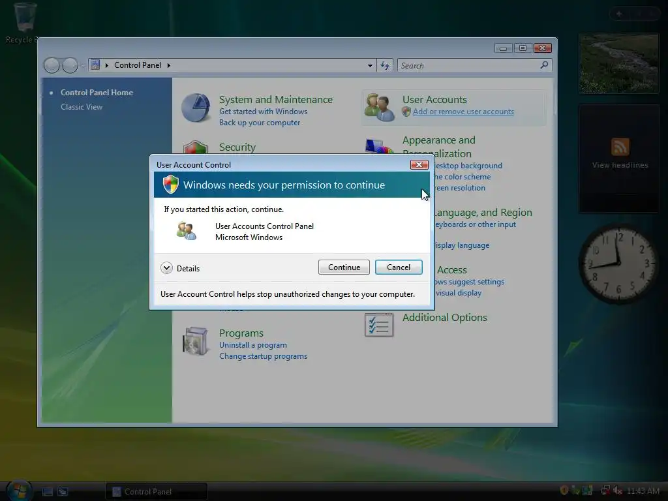This screenshot has height=501, width=668.
Task: Click the RSS feed icon in gadget
Action: pos(620,147)
